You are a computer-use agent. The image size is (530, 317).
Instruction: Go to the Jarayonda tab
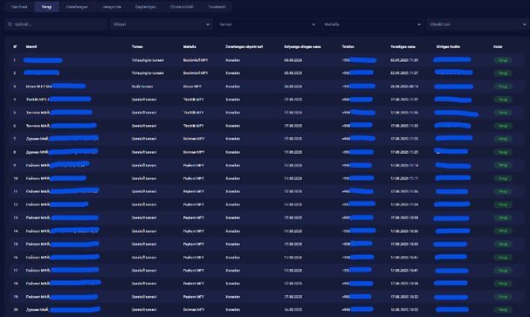[112, 7]
